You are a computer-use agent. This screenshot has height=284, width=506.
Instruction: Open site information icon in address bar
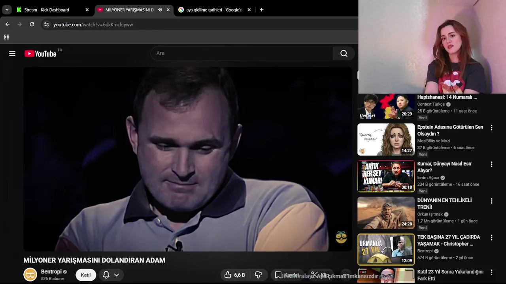coord(46,24)
